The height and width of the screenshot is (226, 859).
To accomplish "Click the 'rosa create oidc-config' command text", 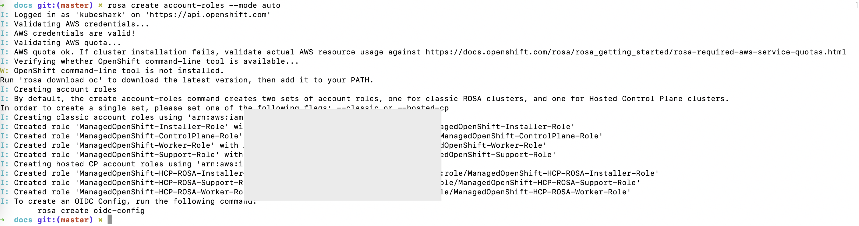I will 91,210.
